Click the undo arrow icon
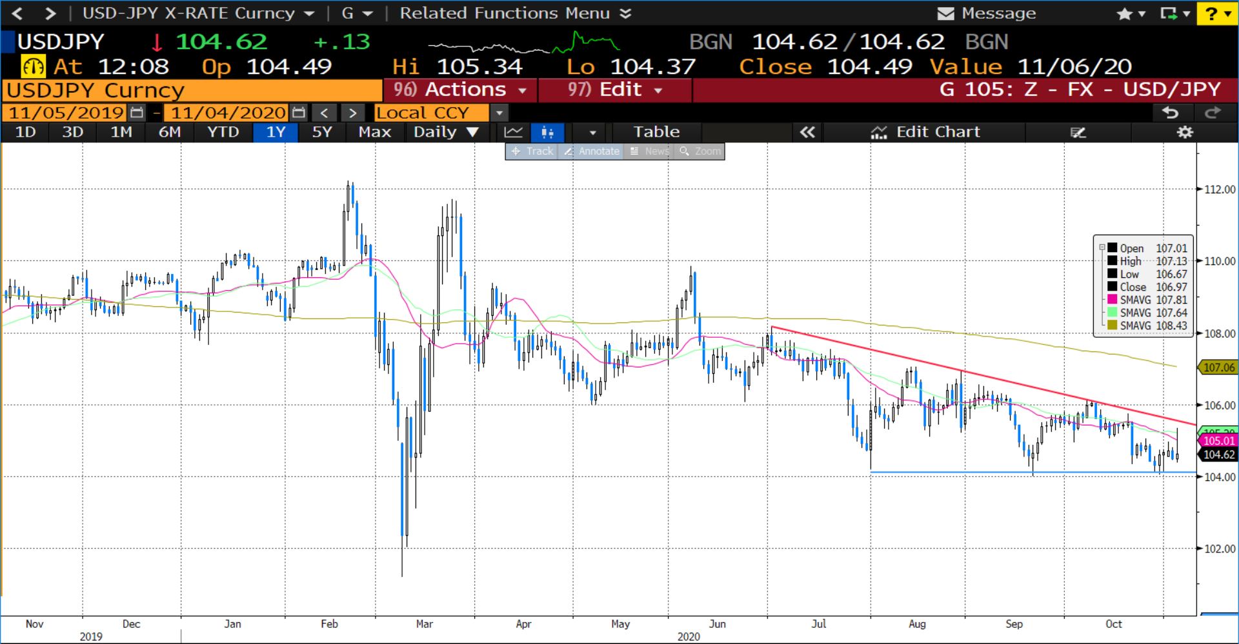 coord(1171,113)
